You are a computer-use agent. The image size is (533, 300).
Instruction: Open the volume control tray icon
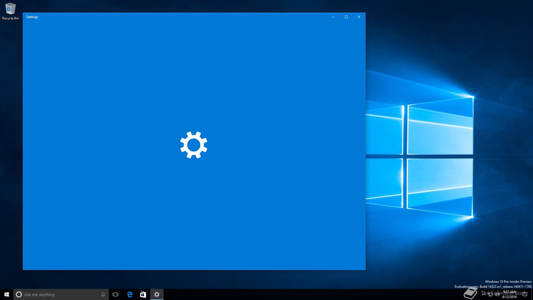click(497, 294)
